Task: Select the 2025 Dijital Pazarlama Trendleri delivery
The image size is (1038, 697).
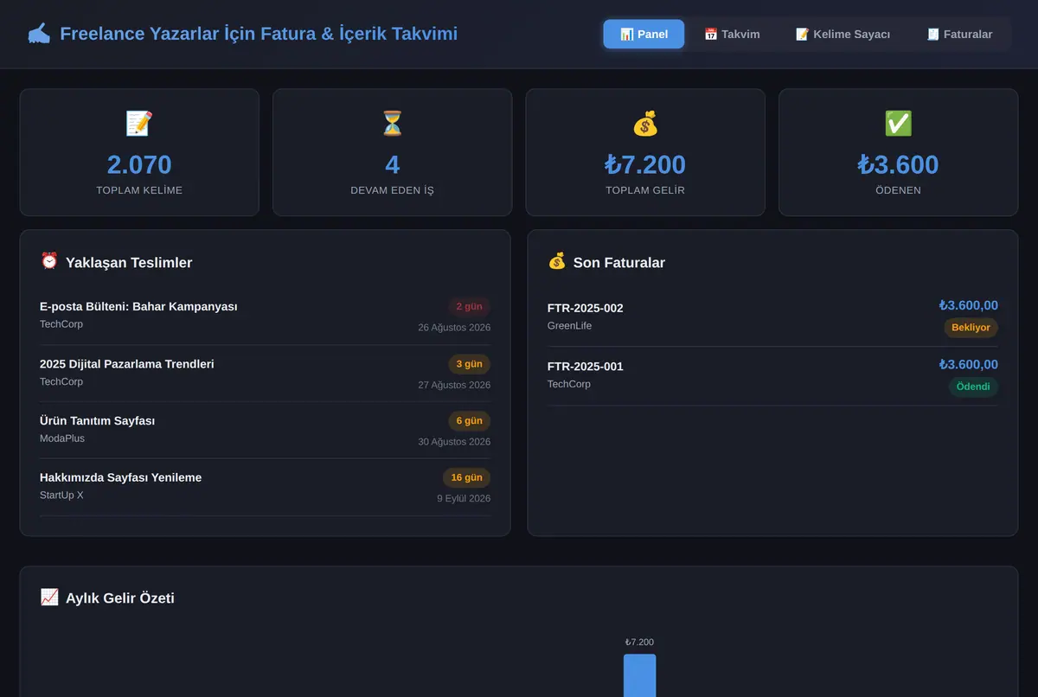Action: [265, 373]
